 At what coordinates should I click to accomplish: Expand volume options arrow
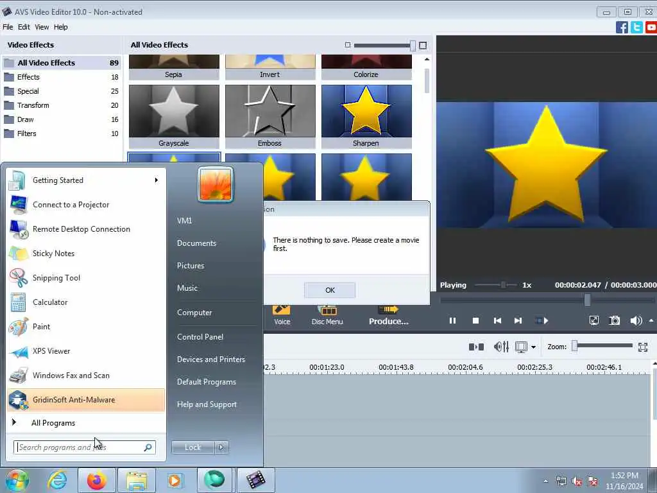pyautogui.click(x=651, y=321)
